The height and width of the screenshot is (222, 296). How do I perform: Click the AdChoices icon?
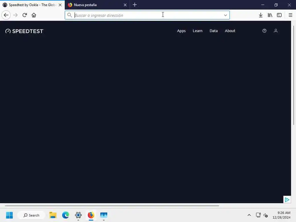pyautogui.click(x=287, y=199)
